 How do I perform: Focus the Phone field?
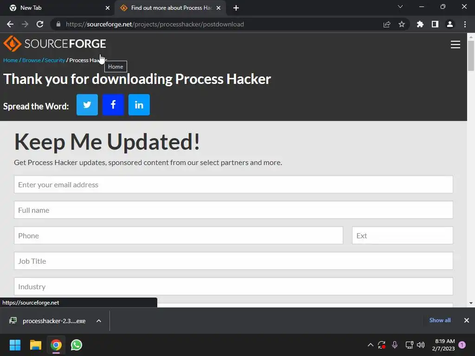(x=179, y=235)
